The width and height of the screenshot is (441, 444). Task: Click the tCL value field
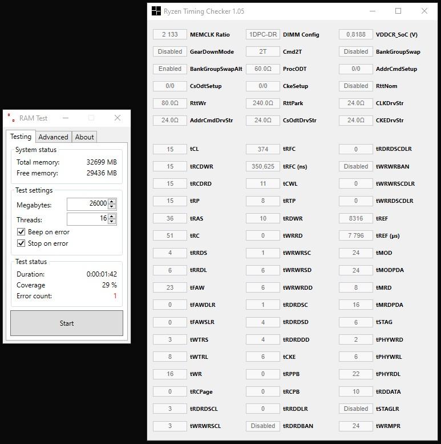(x=170, y=149)
